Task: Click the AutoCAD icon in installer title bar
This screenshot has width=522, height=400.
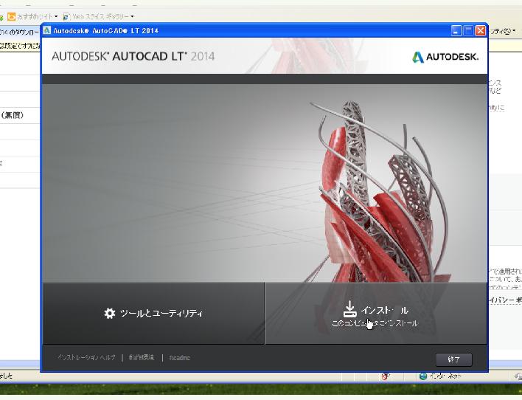Action: (47, 30)
